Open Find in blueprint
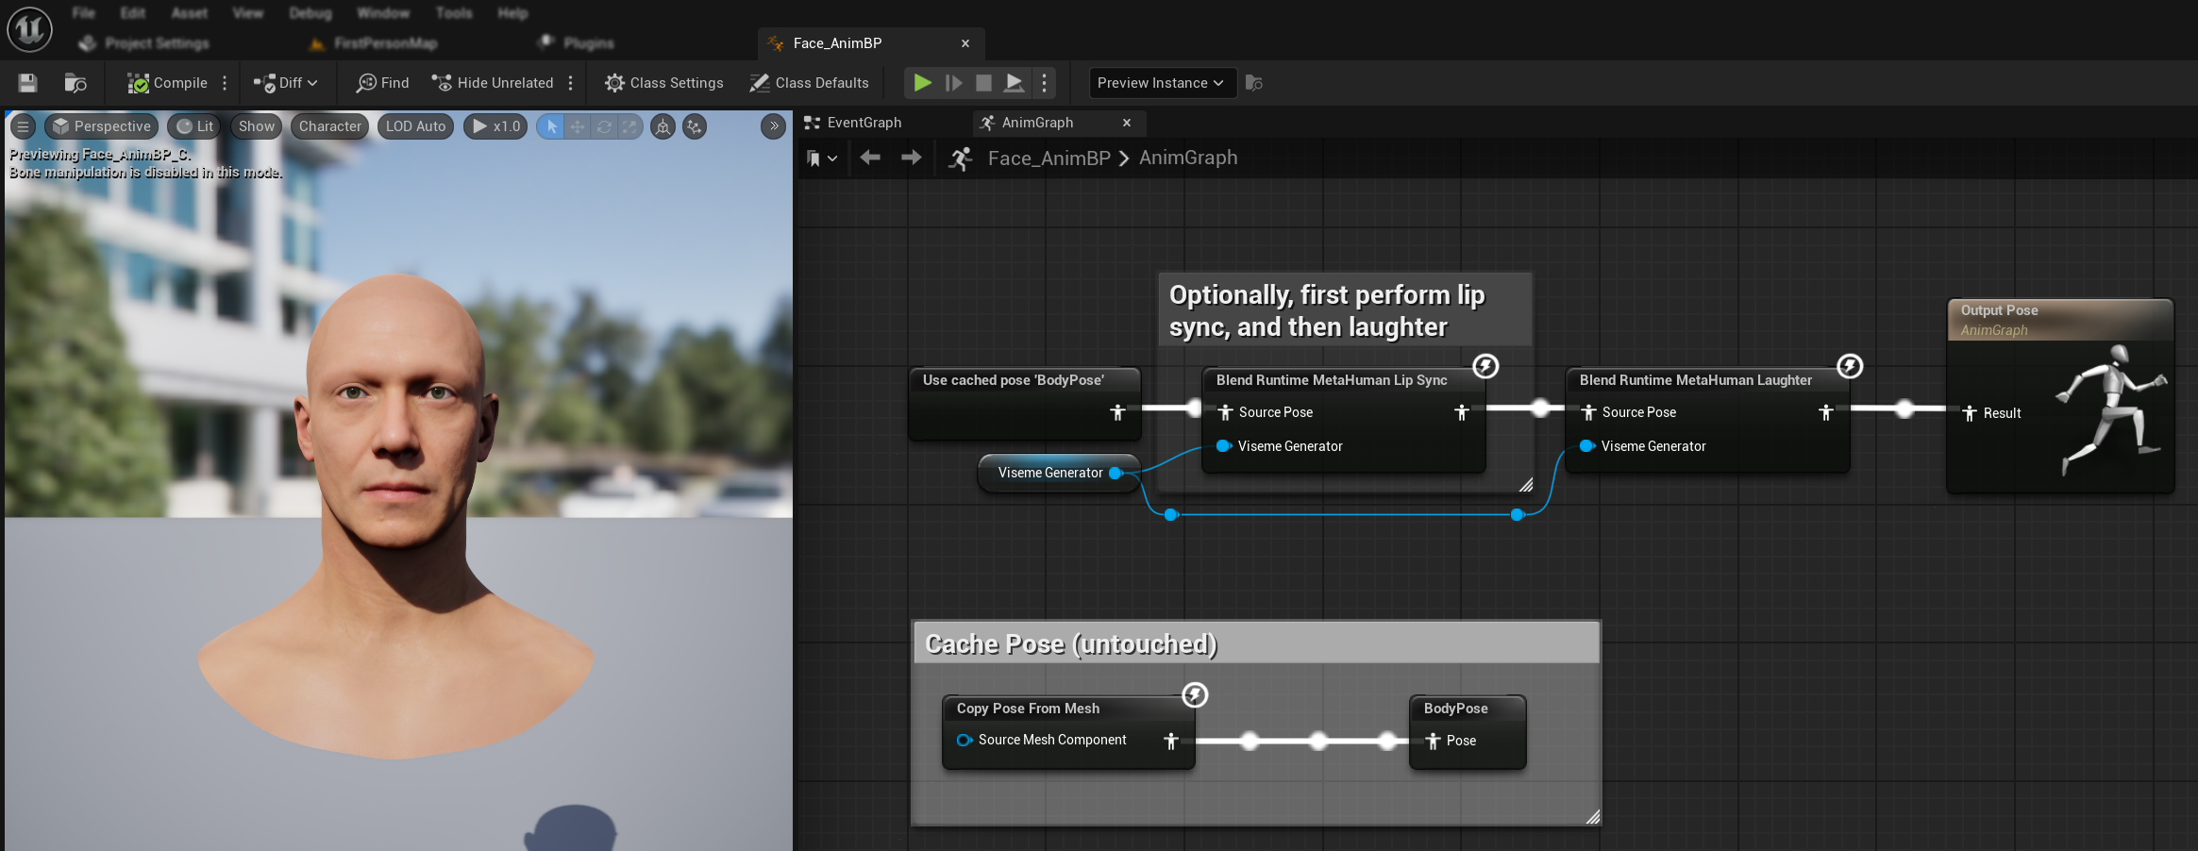2198x851 pixels. (x=383, y=83)
